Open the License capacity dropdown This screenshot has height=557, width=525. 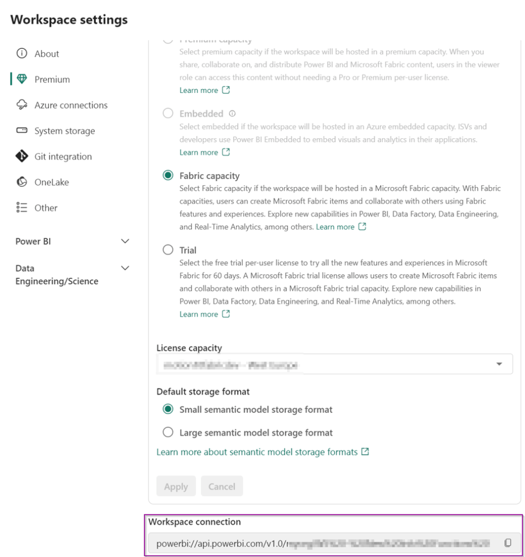(499, 364)
